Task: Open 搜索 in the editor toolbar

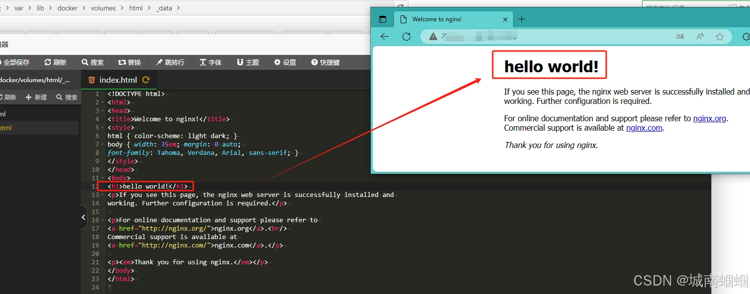Action: tap(93, 62)
